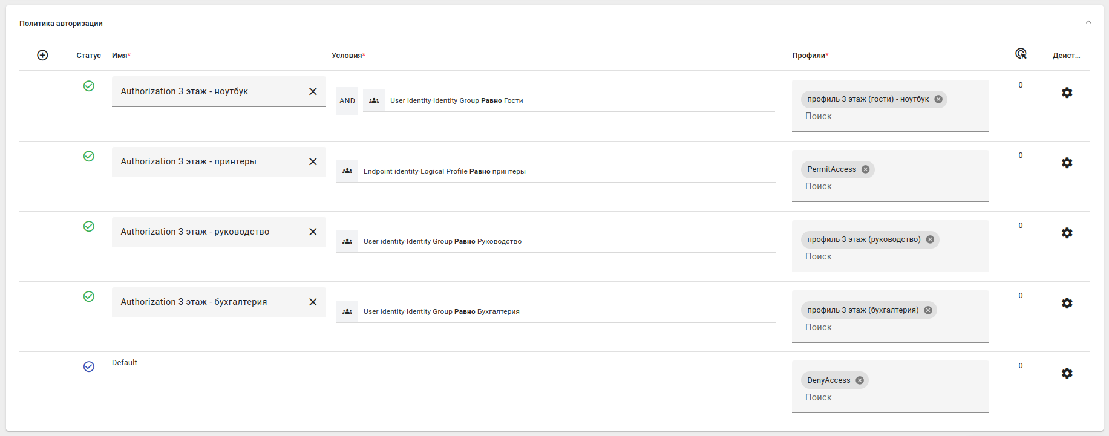
Task: Open gear actions for принтеры rule
Action: pos(1067,163)
